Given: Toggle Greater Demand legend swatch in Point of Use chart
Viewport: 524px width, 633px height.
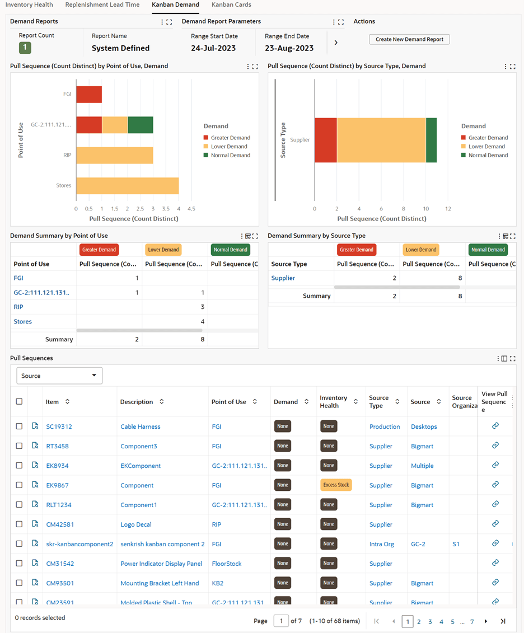Looking at the screenshot, I should [206, 138].
